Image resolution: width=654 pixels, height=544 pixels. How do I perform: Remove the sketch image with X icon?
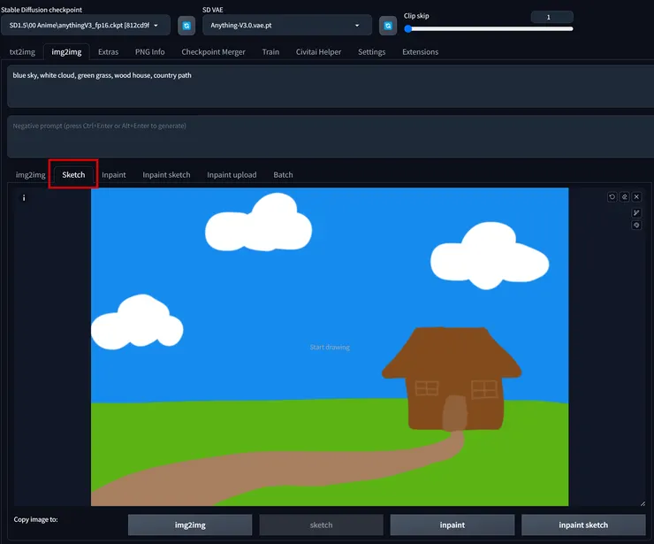coord(636,196)
